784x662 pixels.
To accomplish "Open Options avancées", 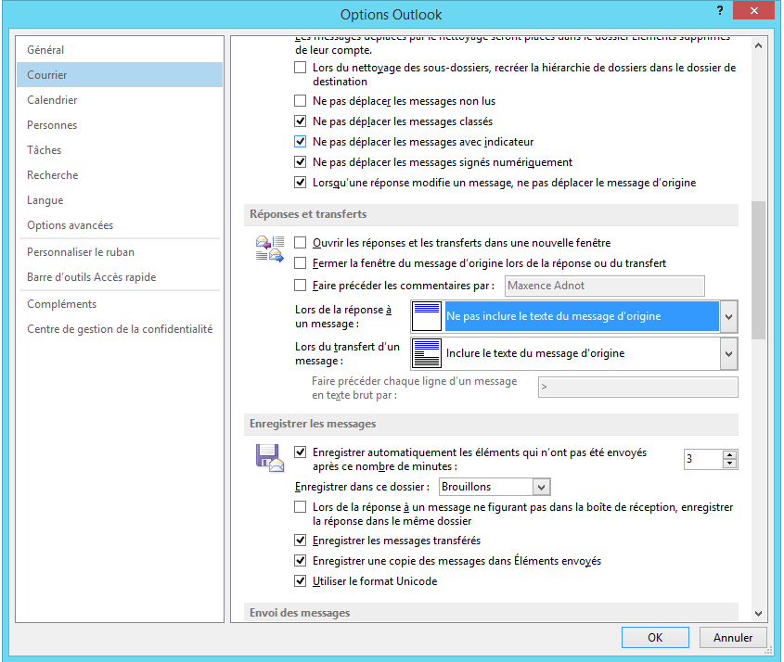I will [120, 225].
